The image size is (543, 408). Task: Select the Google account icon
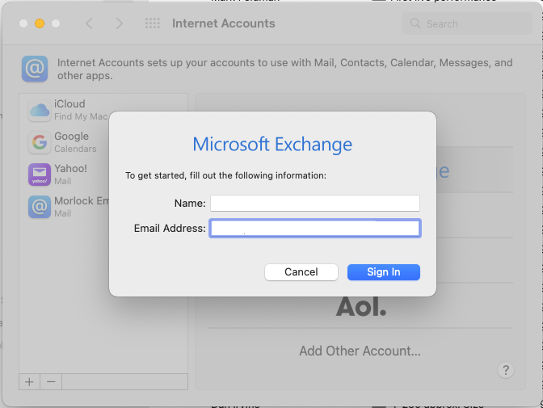pos(40,142)
